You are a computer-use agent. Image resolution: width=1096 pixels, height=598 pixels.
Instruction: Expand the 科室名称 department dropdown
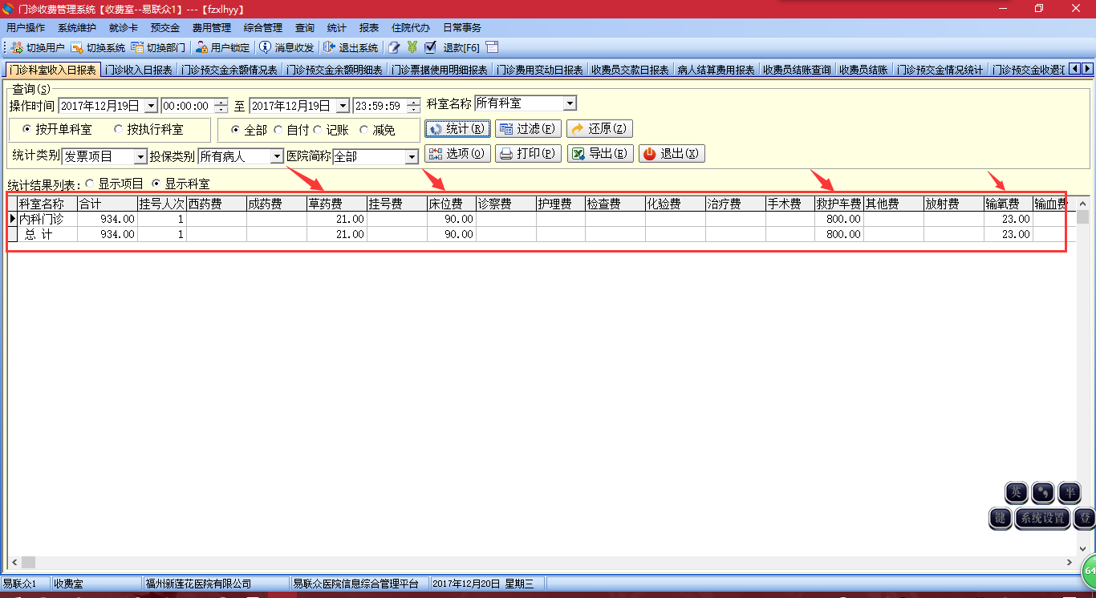(569, 103)
